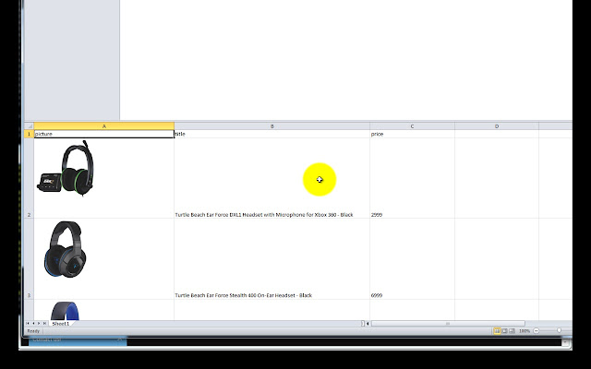Click the green DXL1 headset picture
This screenshot has width=591, height=369.
point(66,168)
